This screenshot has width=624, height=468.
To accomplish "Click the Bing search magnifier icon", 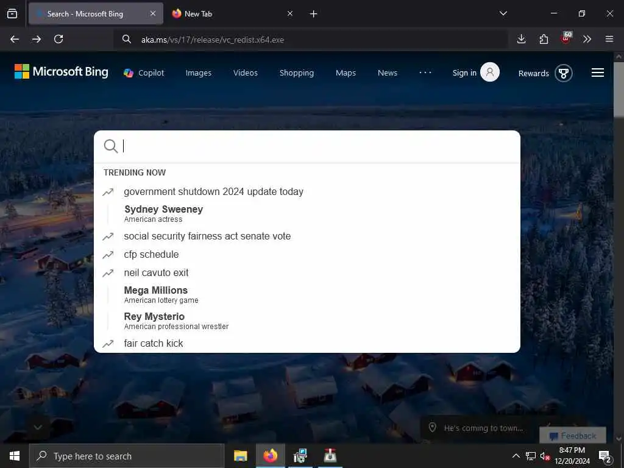I will pyautogui.click(x=111, y=146).
